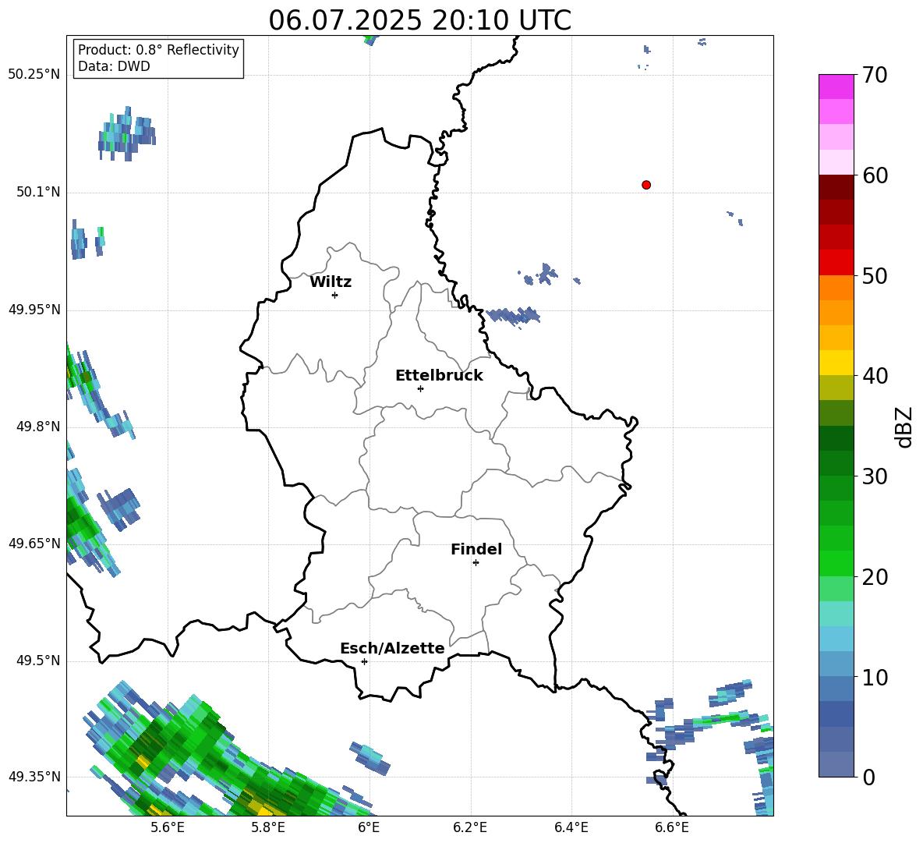Image resolution: width=923 pixels, height=843 pixels.
Task: Click the light green colorbar segment below 20
Action: 836,589
